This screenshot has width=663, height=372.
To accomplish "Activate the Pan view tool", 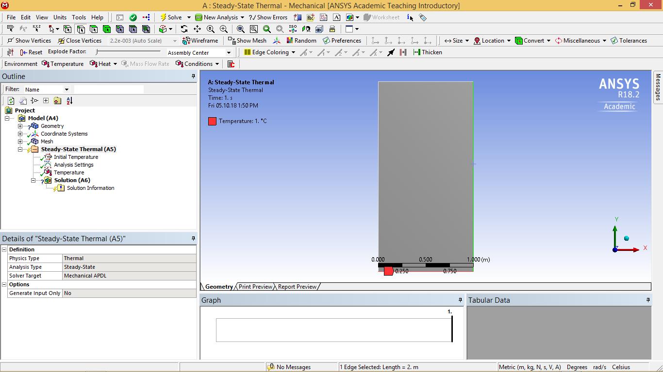I will (x=198, y=29).
